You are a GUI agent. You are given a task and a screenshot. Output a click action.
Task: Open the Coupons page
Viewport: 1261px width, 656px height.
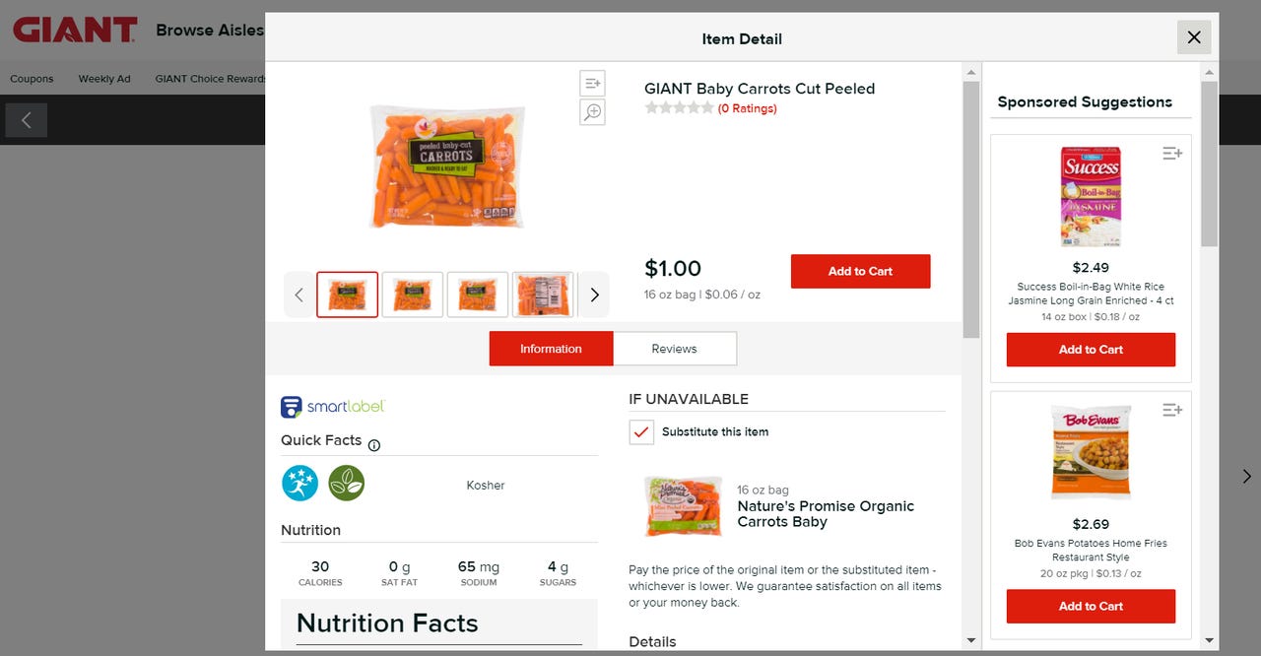32,78
